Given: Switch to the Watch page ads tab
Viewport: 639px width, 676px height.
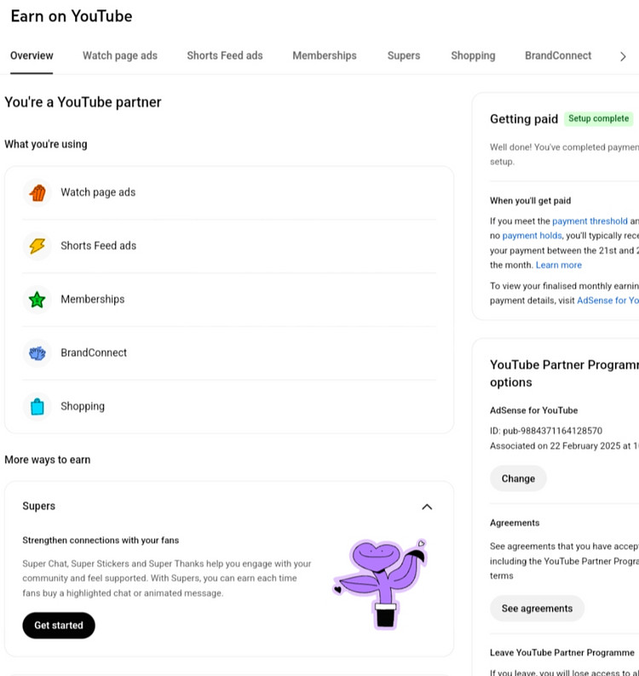Looking at the screenshot, I should [x=120, y=55].
